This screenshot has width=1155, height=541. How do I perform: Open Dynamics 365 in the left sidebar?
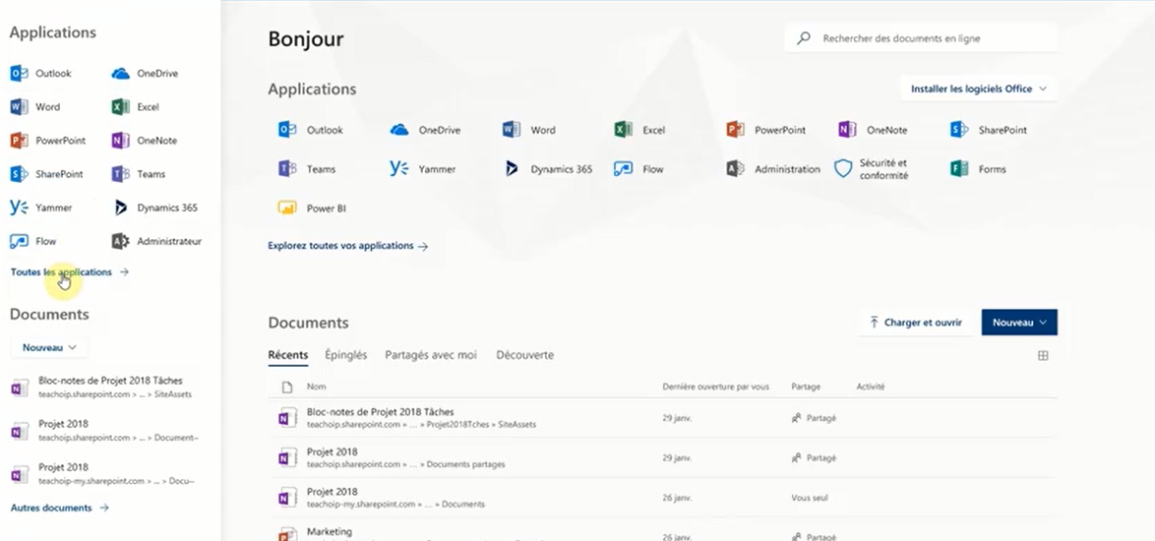point(154,208)
